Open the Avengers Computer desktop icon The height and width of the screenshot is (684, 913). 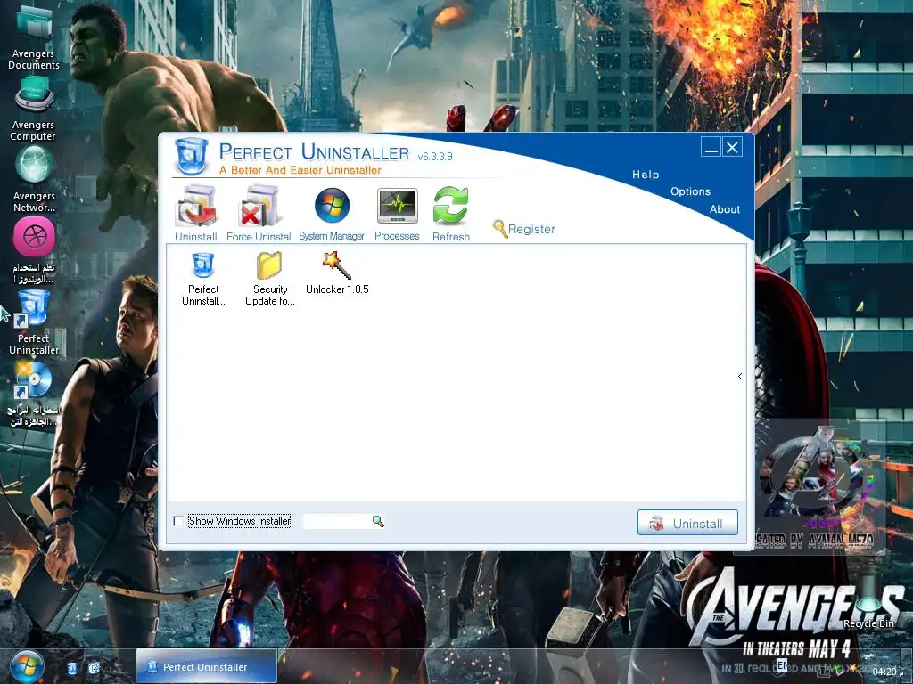pyautogui.click(x=33, y=110)
